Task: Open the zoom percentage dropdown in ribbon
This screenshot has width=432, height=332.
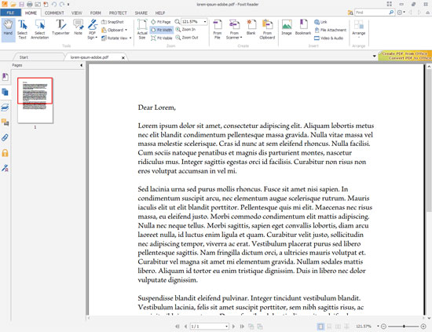Action: pos(205,21)
